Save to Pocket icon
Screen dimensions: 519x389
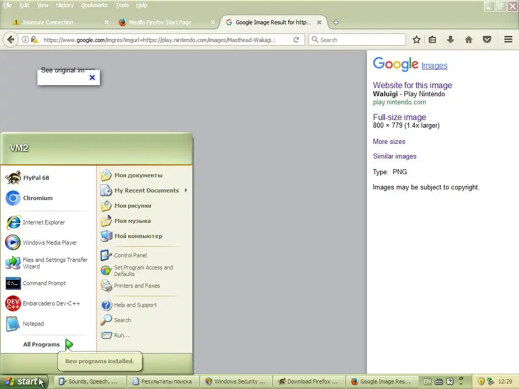pos(487,40)
